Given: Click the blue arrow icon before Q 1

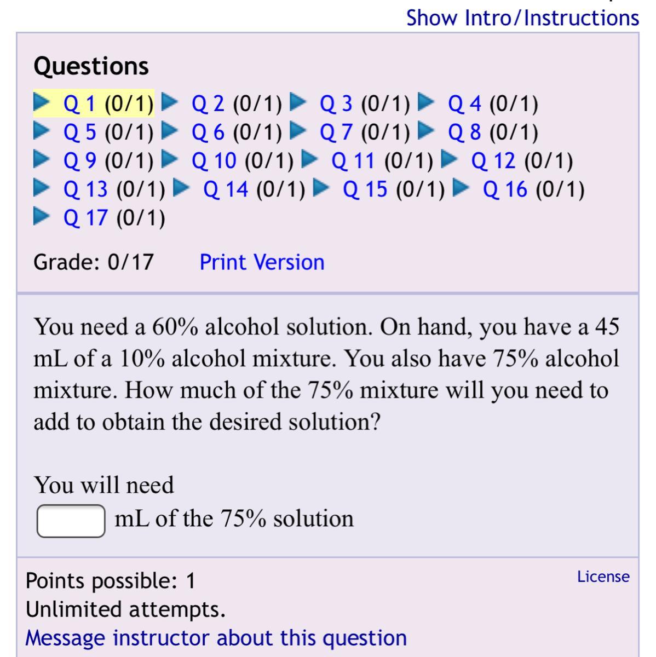Looking at the screenshot, I should point(42,102).
